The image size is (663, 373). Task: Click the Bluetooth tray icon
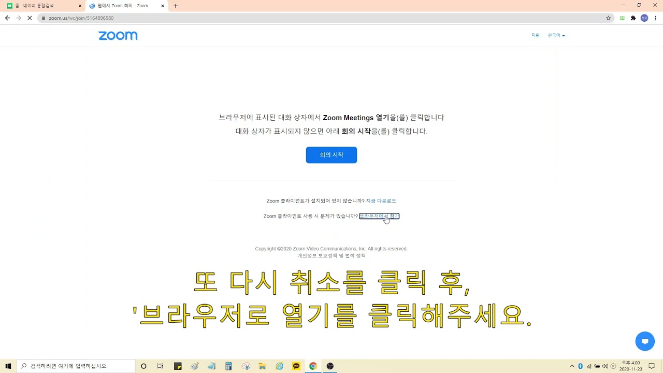tap(580, 366)
